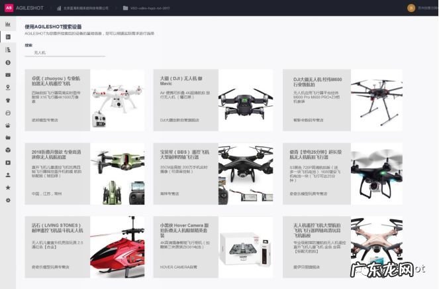This screenshot has width=439, height=289.
Task: Open the hierarchy list sidebar icon
Action: [x=8, y=50]
